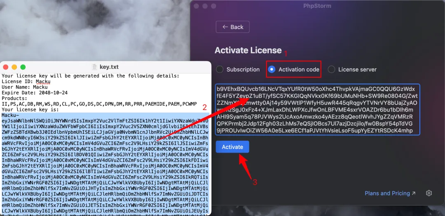Click the PhpStorm window's dimmed minimize button

tap(205, 6)
